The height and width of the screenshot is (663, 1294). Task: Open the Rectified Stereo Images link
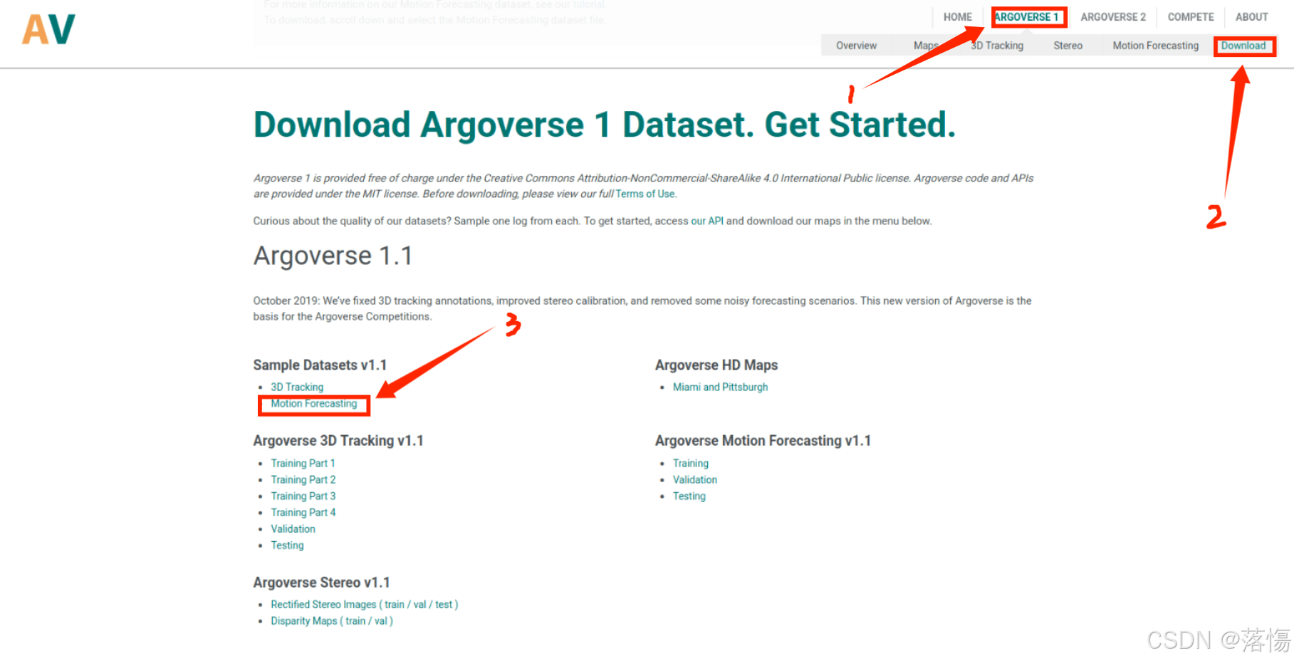point(323,604)
